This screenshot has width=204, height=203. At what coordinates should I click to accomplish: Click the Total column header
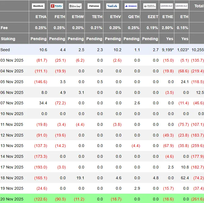[199, 6]
